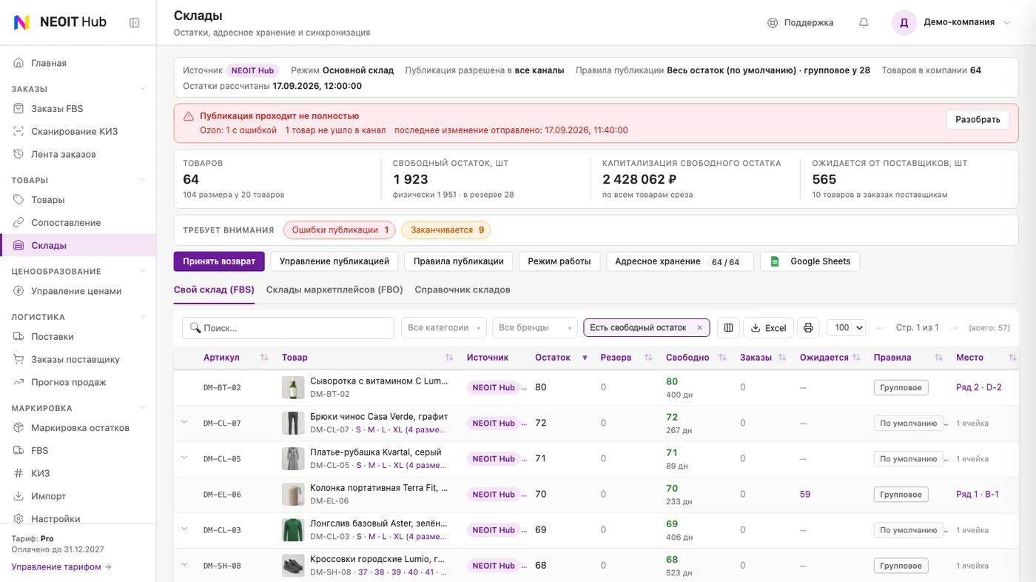
Task: Filter by Заканчивается chip
Action: 446,230
